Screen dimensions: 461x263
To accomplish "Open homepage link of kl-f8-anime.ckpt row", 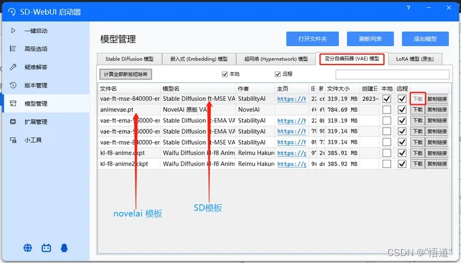I will [292, 153].
